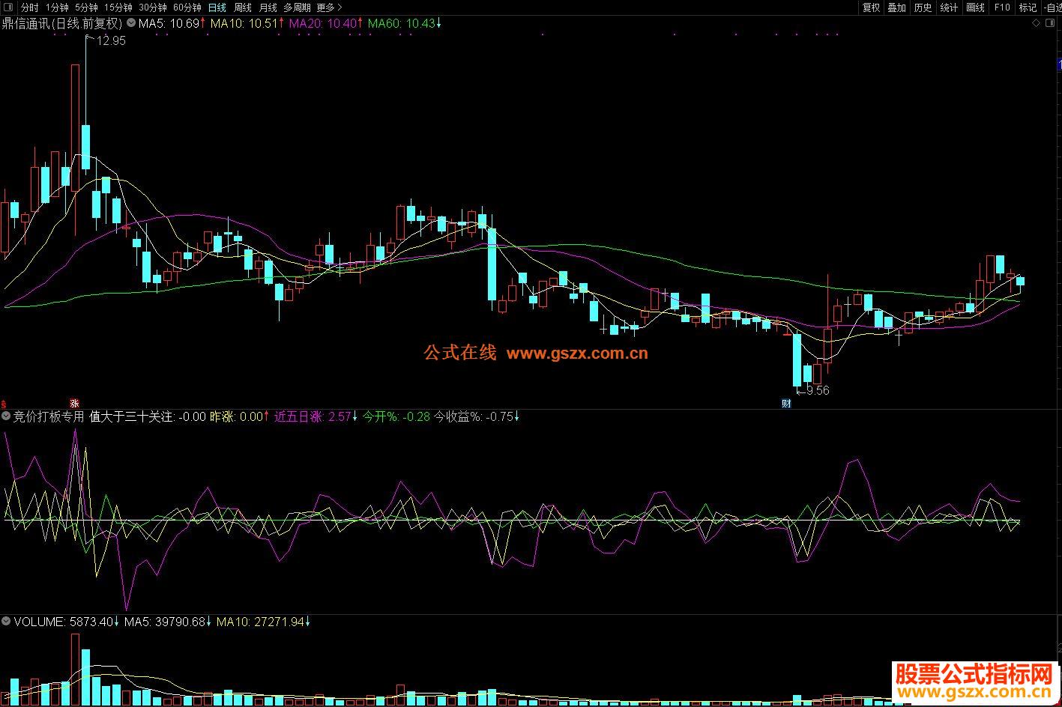Click the MA10: 10.51 label
The width and height of the screenshot is (1062, 707).
(x=247, y=23)
